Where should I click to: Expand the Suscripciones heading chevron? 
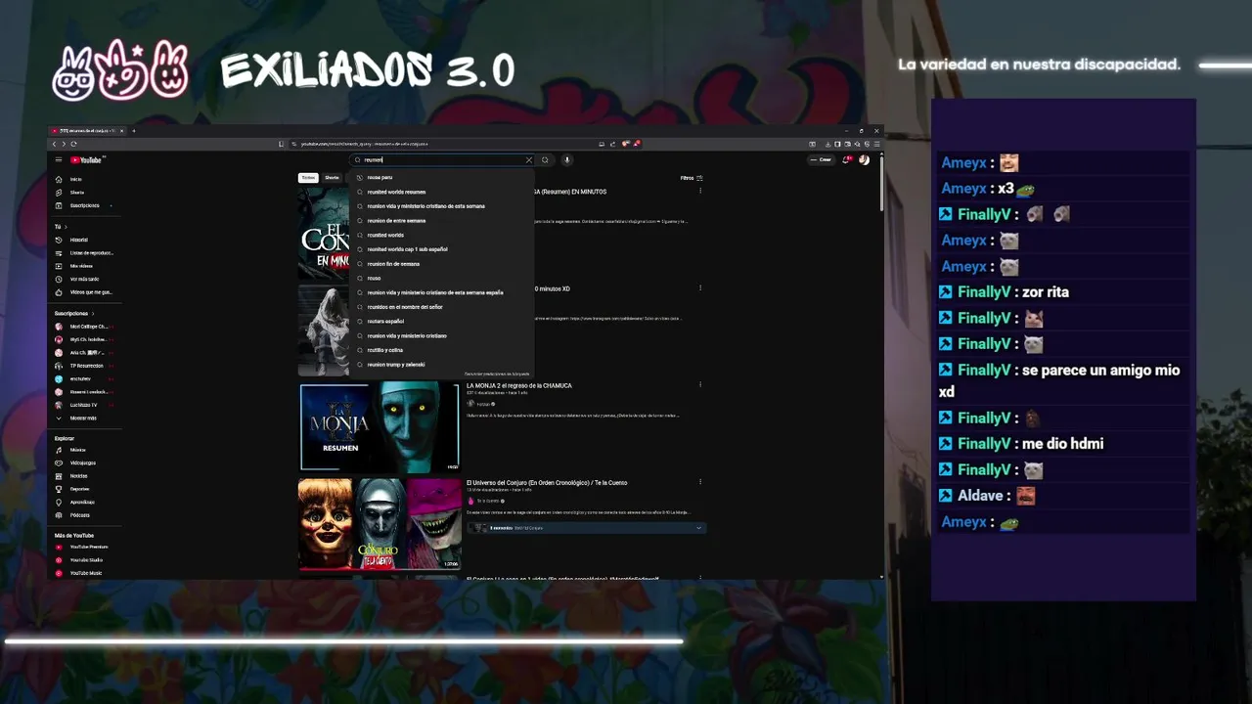click(x=93, y=314)
